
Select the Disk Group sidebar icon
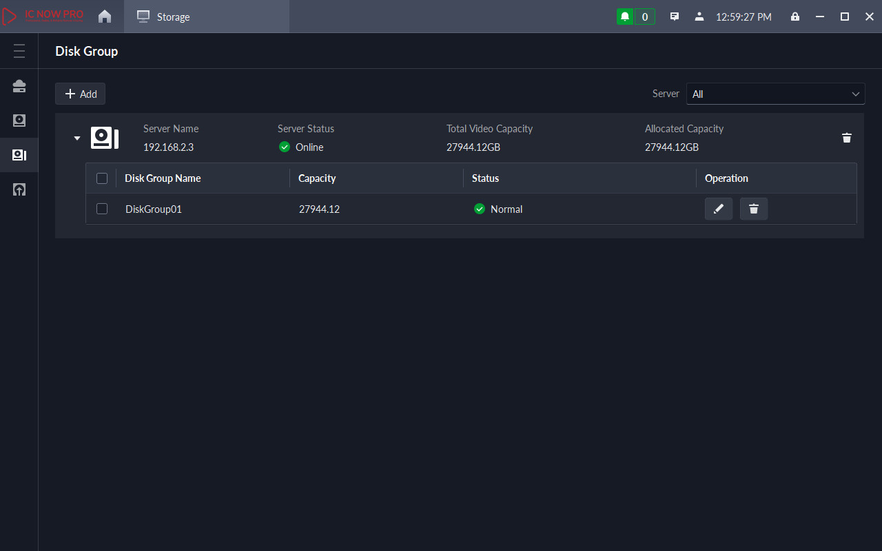coord(19,155)
